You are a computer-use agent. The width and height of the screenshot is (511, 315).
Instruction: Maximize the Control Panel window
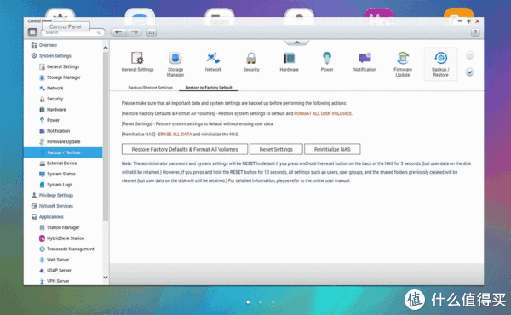pos(468,21)
